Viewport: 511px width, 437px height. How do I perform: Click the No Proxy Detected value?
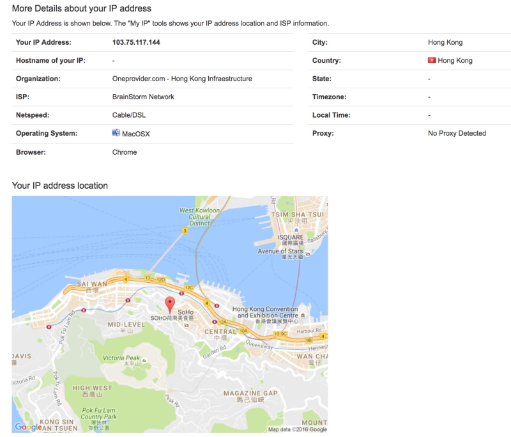point(457,133)
